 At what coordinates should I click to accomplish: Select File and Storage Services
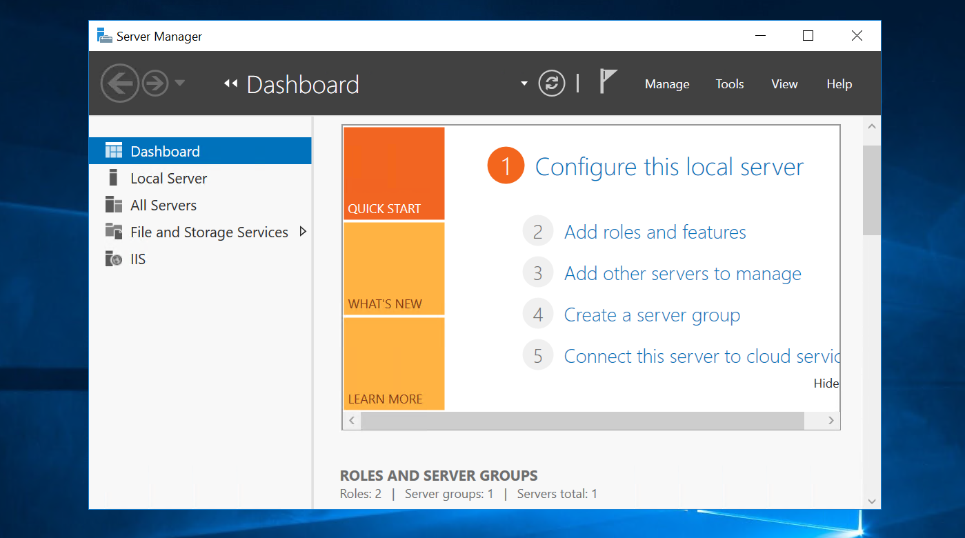pyautogui.click(x=200, y=232)
